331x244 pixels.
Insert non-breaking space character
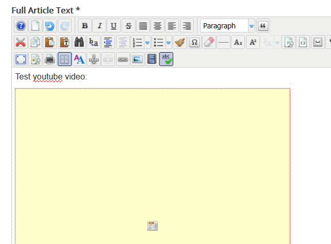tap(318, 42)
